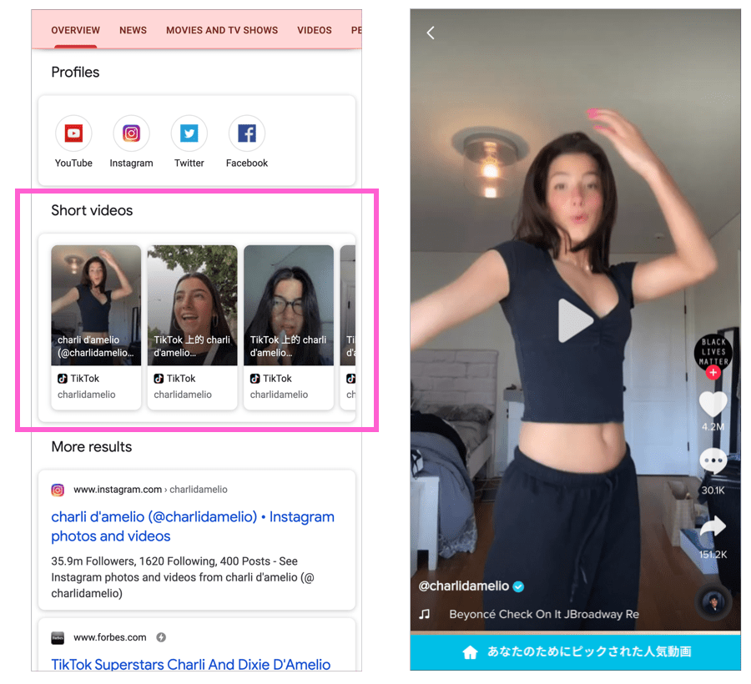Tap the home icon in blue banner

click(470, 652)
